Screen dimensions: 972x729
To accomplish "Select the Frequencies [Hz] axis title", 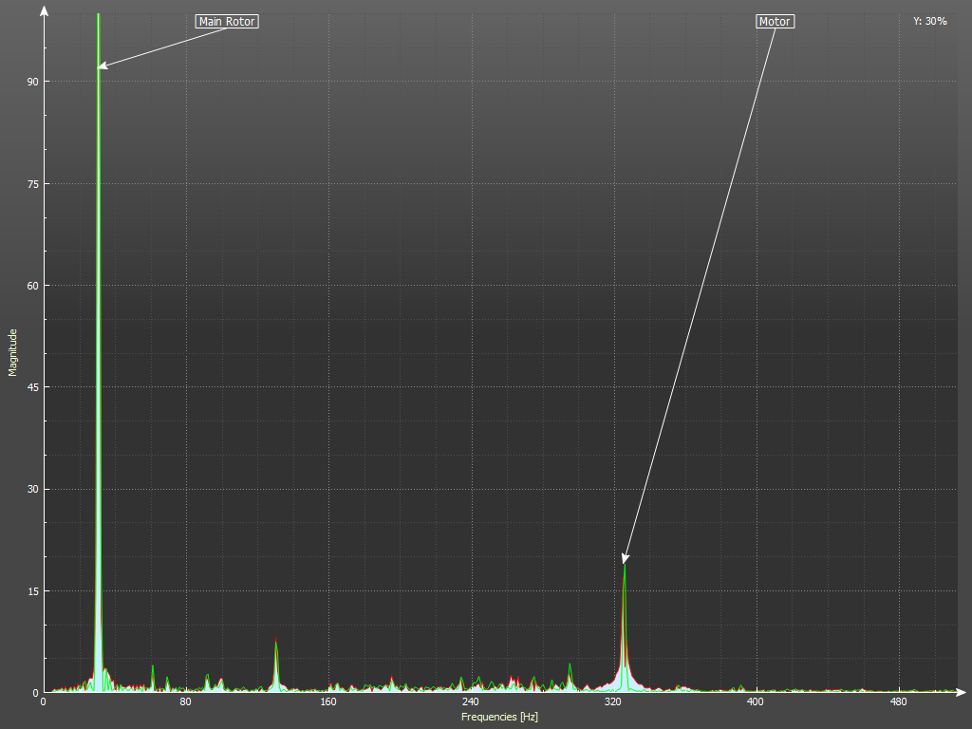I will [499, 717].
